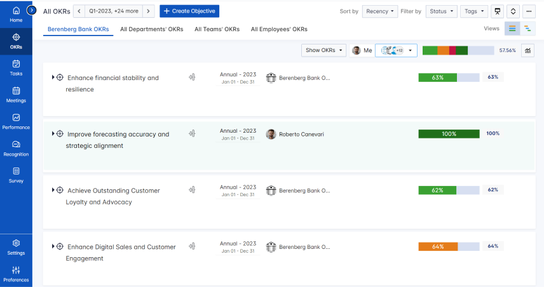544x287 pixels.
Task: Click the objective target icon for Improve forecasting accuracy
Action: pyautogui.click(x=60, y=133)
